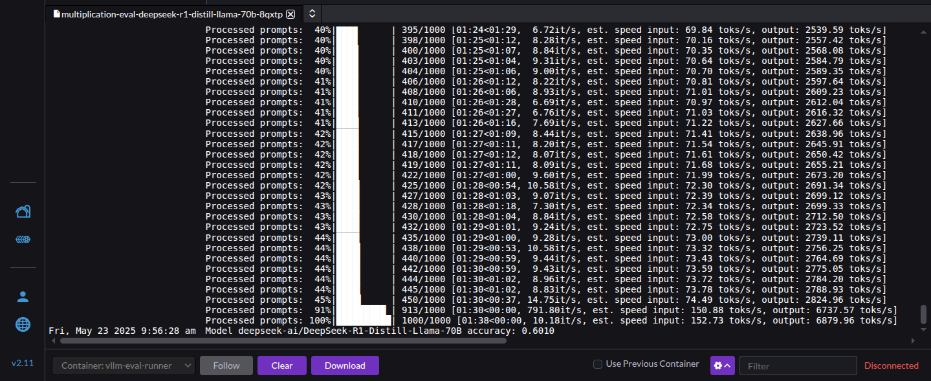Image resolution: width=931 pixels, height=381 pixels.
Task: Click inside the Filter input field
Action: [x=798, y=366]
